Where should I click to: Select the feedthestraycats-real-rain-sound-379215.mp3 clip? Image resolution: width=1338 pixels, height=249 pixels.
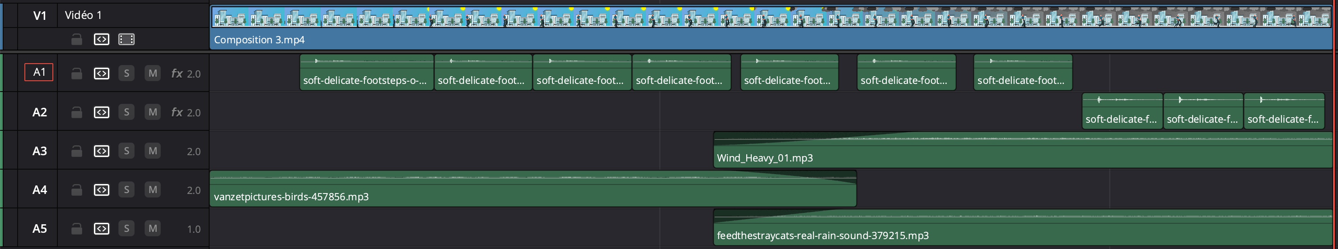click(1023, 227)
